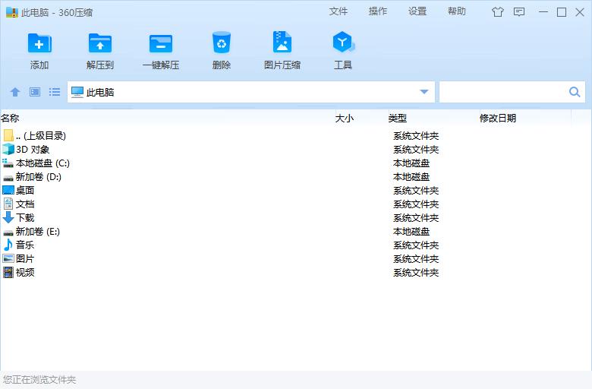Open the 设置 (Settings) menu
Image resolution: width=592 pixels, height=389 pixels.
[417, 11]
